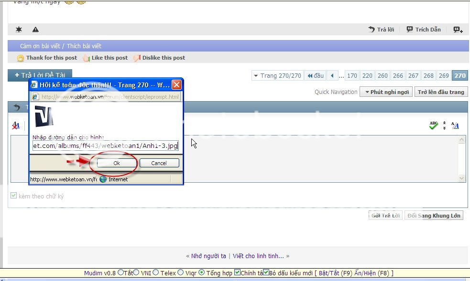Image resolution: width=470 pixels, height=281 pixels.
Task: Click the switch editor mode A/A icon
Action: (455, 125)
